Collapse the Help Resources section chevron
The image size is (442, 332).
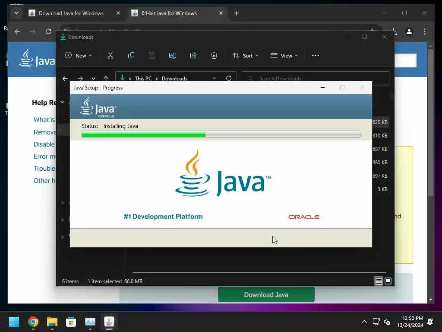point(63,102)
